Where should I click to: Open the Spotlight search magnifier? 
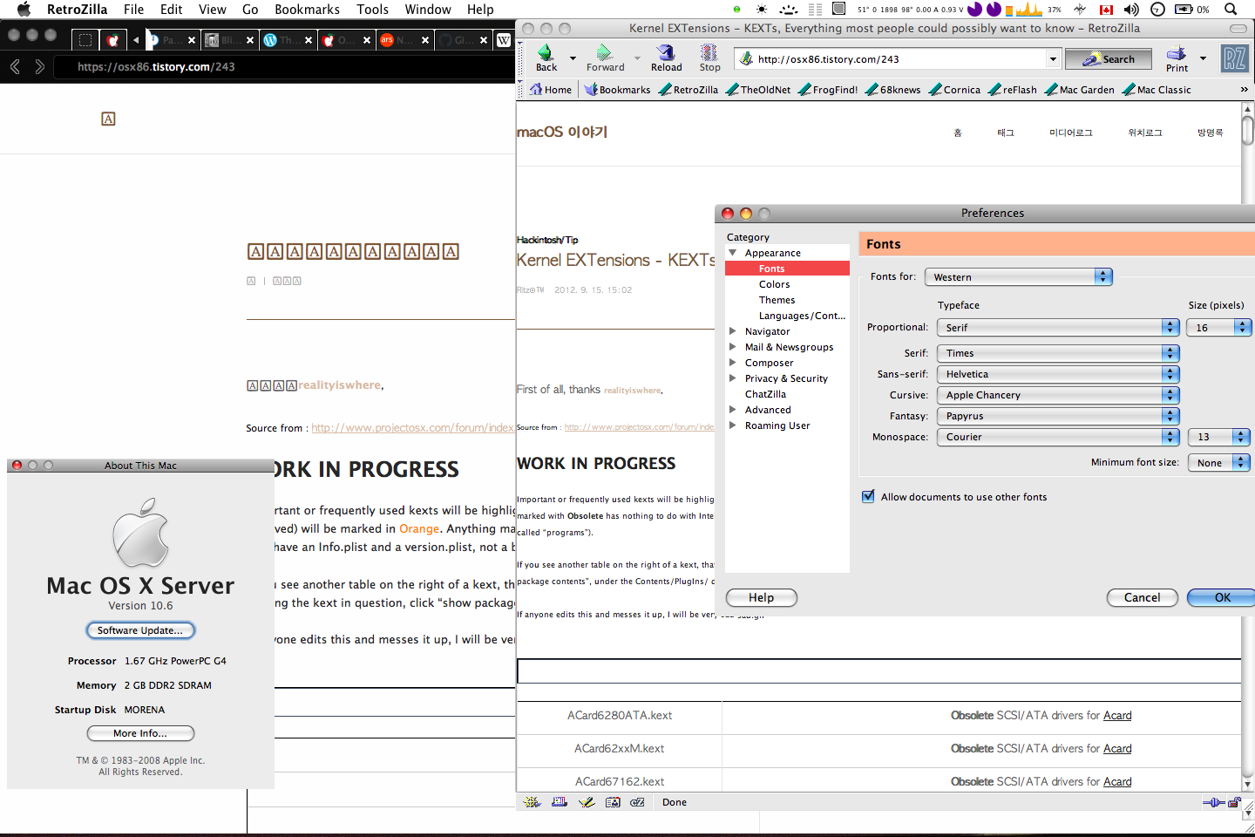1231,10
